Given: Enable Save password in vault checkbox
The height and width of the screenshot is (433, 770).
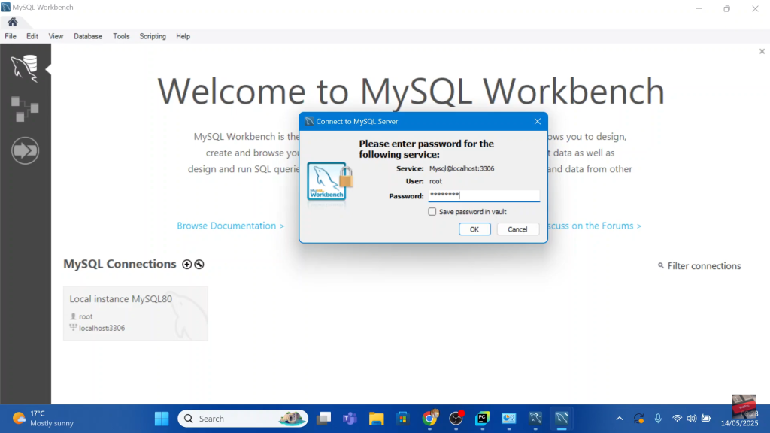Looking at the screenshot, I should (432, 212).
